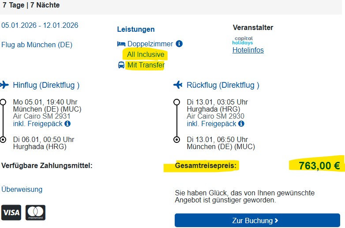Image resolution: width=345 pixels, height=228 pixels.
Task: Click the bed icon next to Doppelzimmer
Action: tap(121, 44)
